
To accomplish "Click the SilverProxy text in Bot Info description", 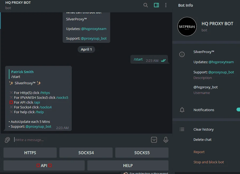I will point(203,52).
